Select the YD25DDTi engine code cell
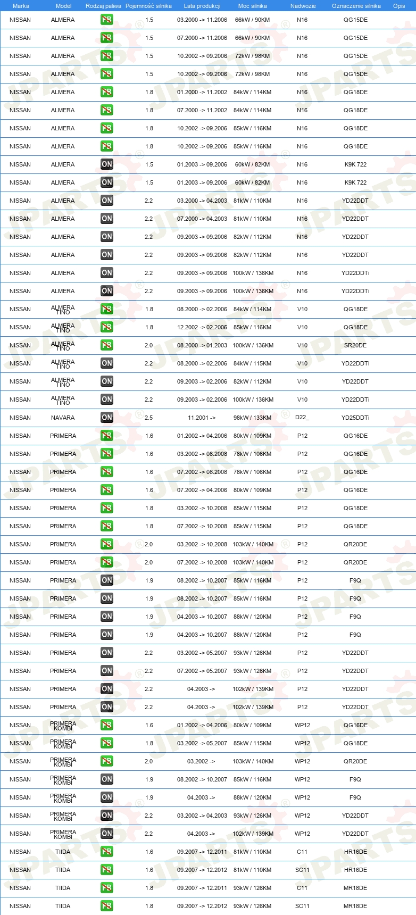416x915 pixels. click(x=355, y=418)
